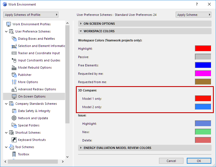The width and height of the screenshot is (216, 167).
Task: Click the Input Constraints and Guides icon
Action: tap(14, 60)
